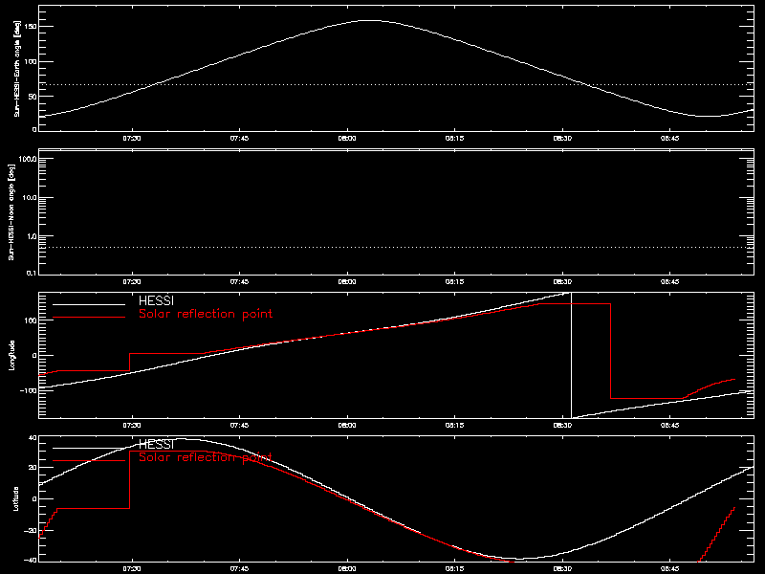Image resolution: width=765 pixels, height=574 pixels.
Task: Click the white HESSI legend line sample in Longitude plot
Action: (x=89, y=304)
